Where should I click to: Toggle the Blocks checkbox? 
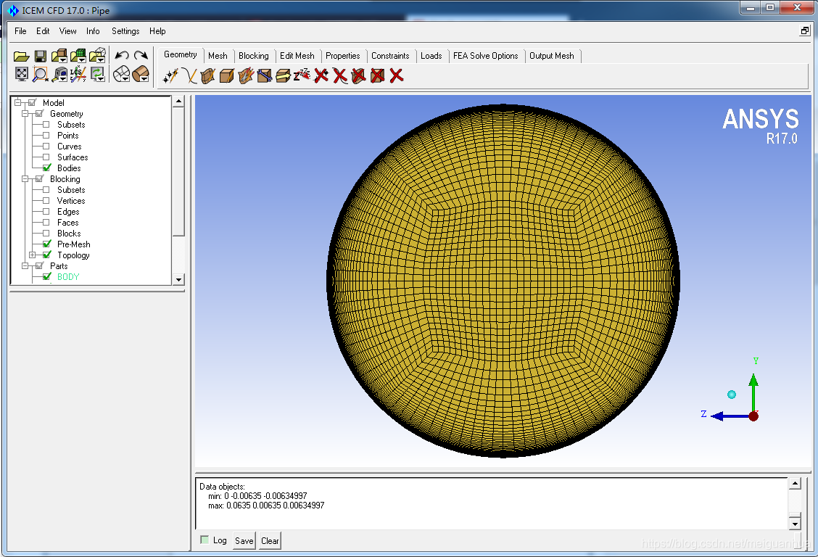click(46, 234)
